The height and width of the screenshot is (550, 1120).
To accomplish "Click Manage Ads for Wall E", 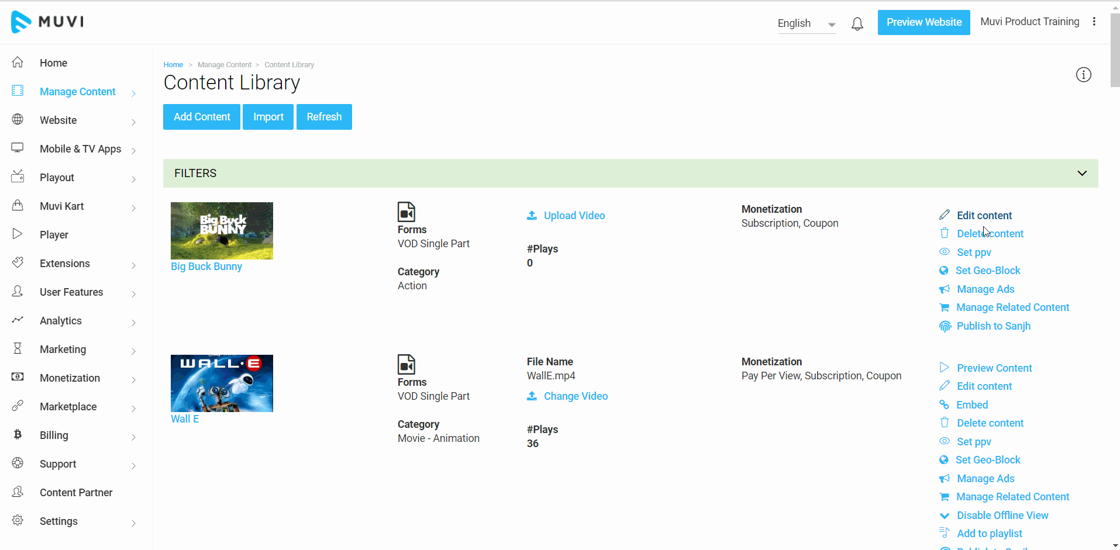I will point(985,479).
